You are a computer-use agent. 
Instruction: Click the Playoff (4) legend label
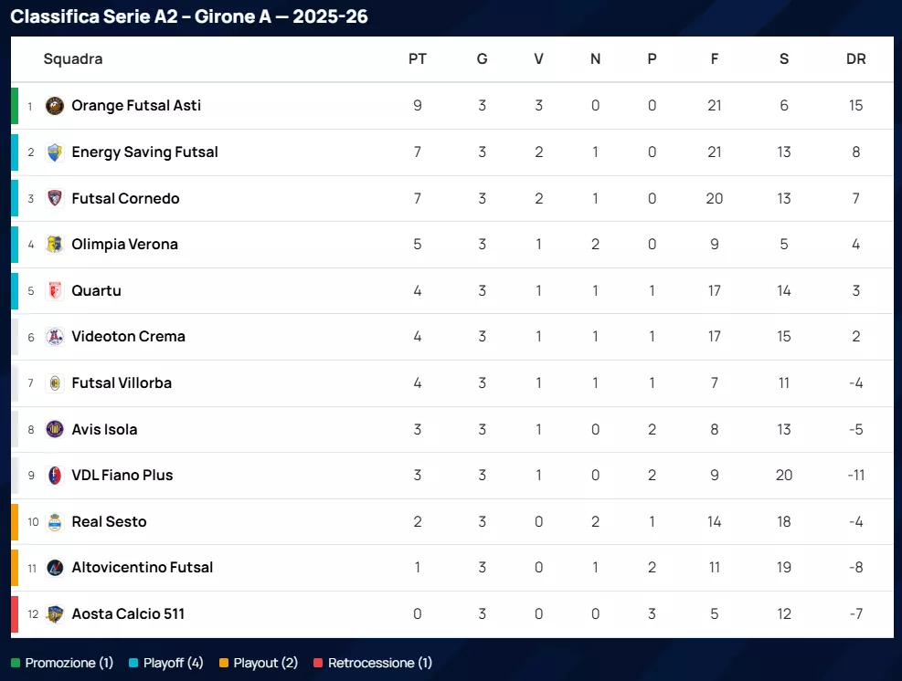[173, 663]
